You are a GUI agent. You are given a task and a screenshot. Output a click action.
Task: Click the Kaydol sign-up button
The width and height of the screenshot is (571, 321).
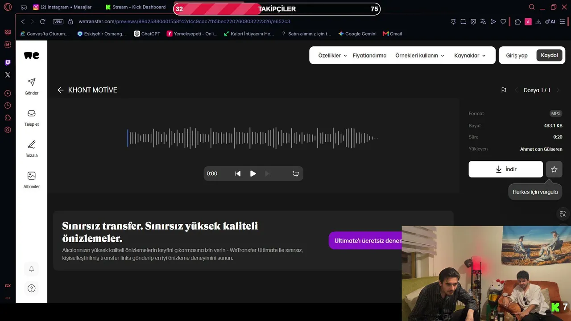tap(549, 55)
